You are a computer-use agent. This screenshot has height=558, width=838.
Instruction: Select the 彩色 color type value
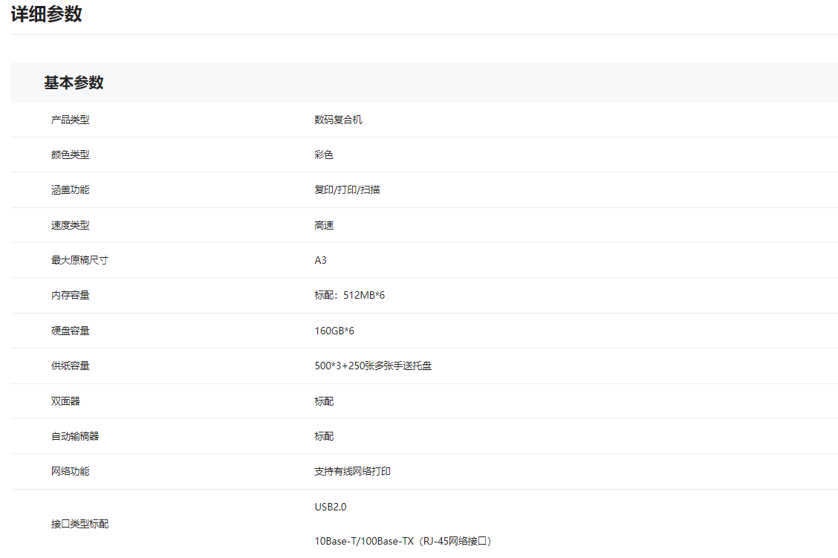pyautogui.click(x=324, y=155)
